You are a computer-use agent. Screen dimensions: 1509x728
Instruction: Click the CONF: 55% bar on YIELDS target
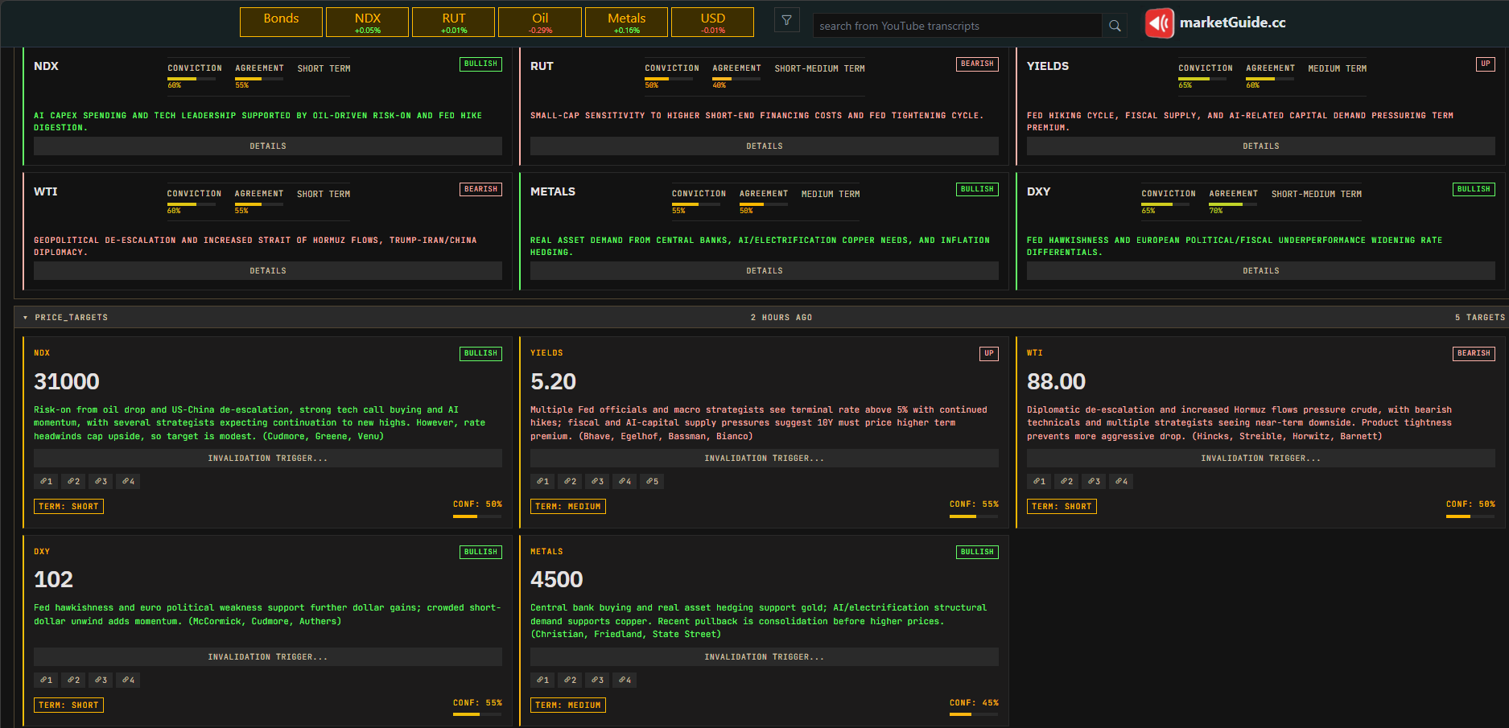tap(974, 516)
